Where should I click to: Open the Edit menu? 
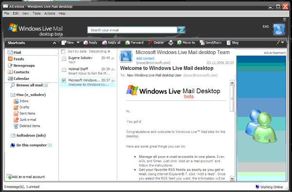[x=16, y=14]
